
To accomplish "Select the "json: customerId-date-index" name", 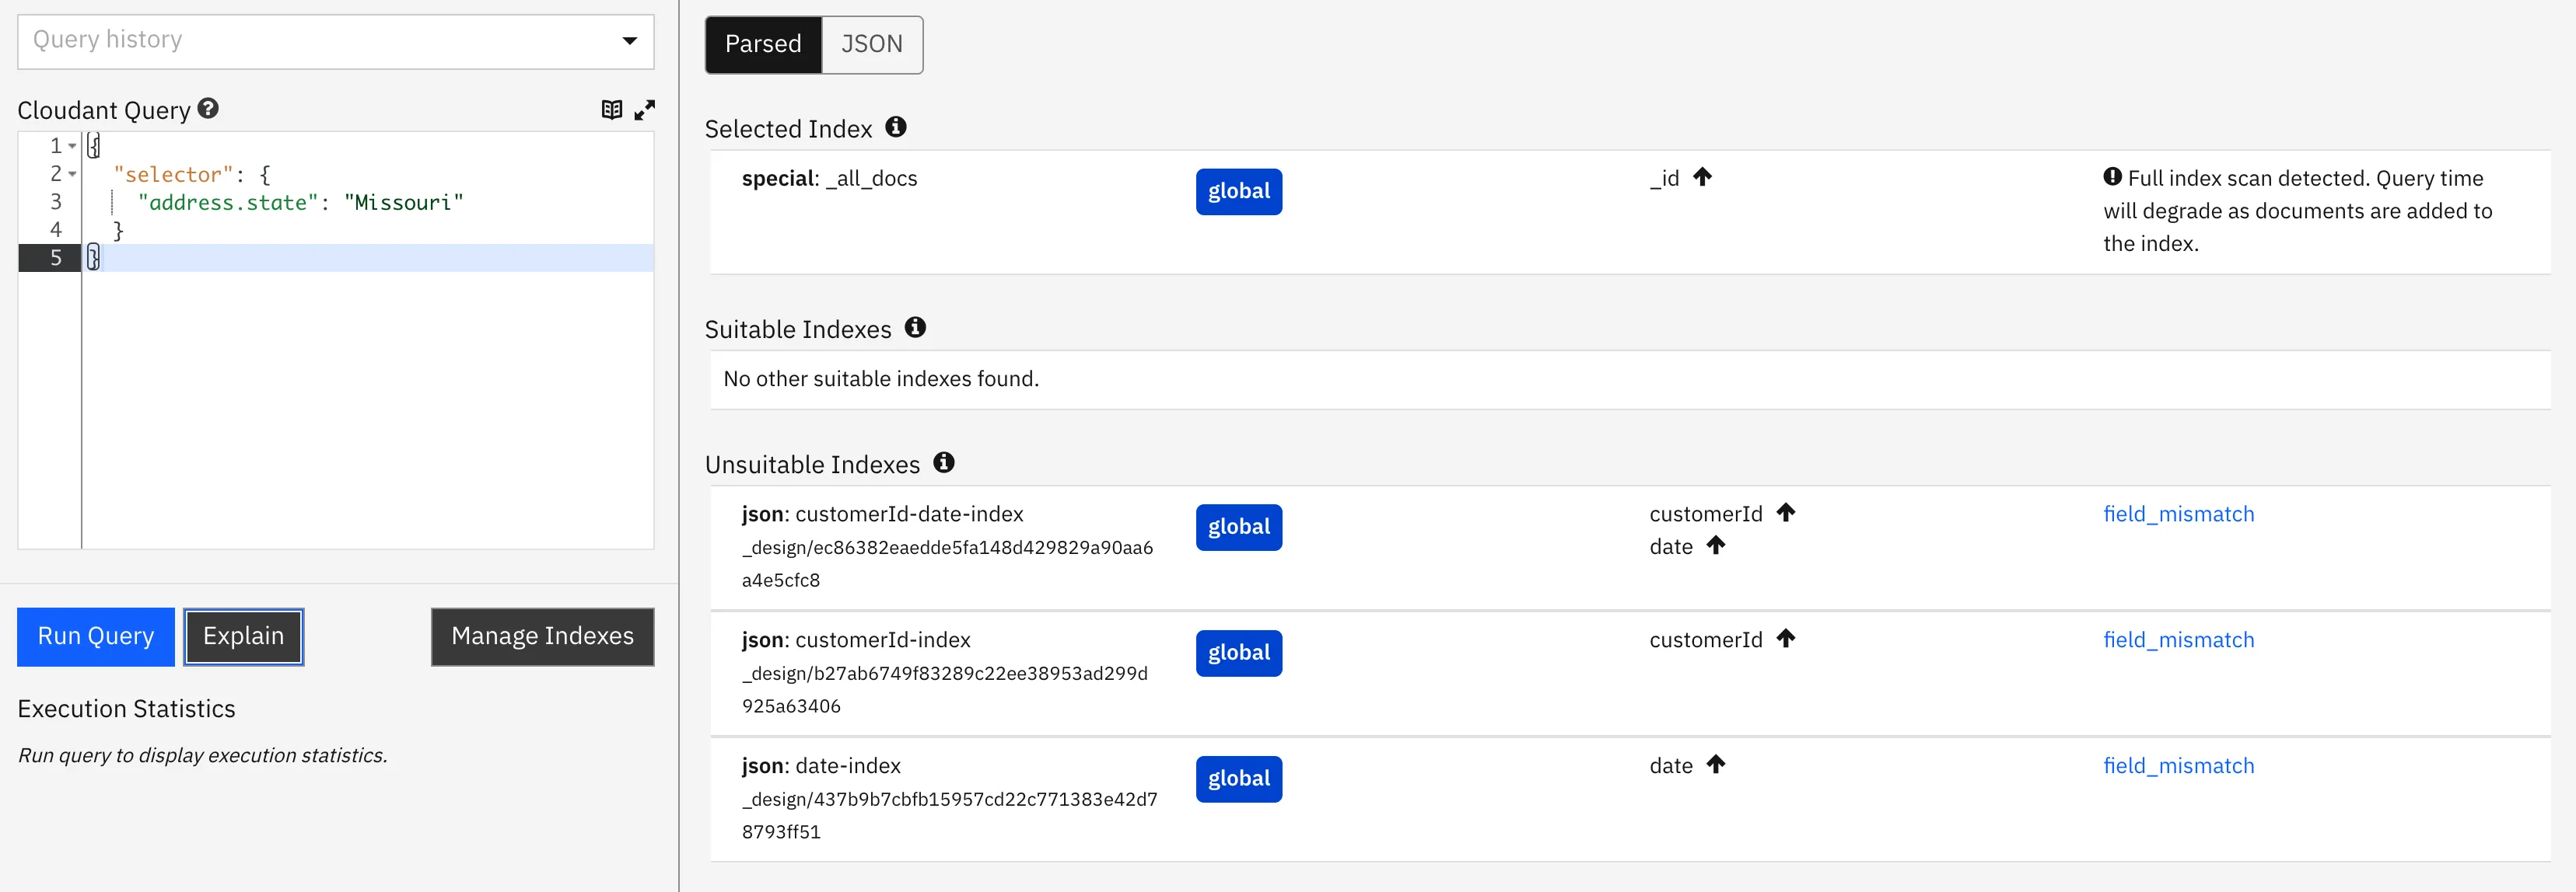I will pos(882,514).
